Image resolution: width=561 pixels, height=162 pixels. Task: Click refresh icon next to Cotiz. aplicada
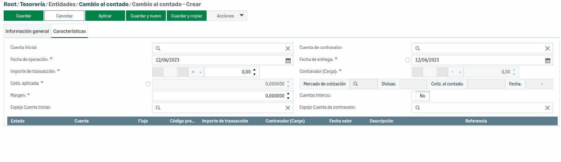click(148, 84)
